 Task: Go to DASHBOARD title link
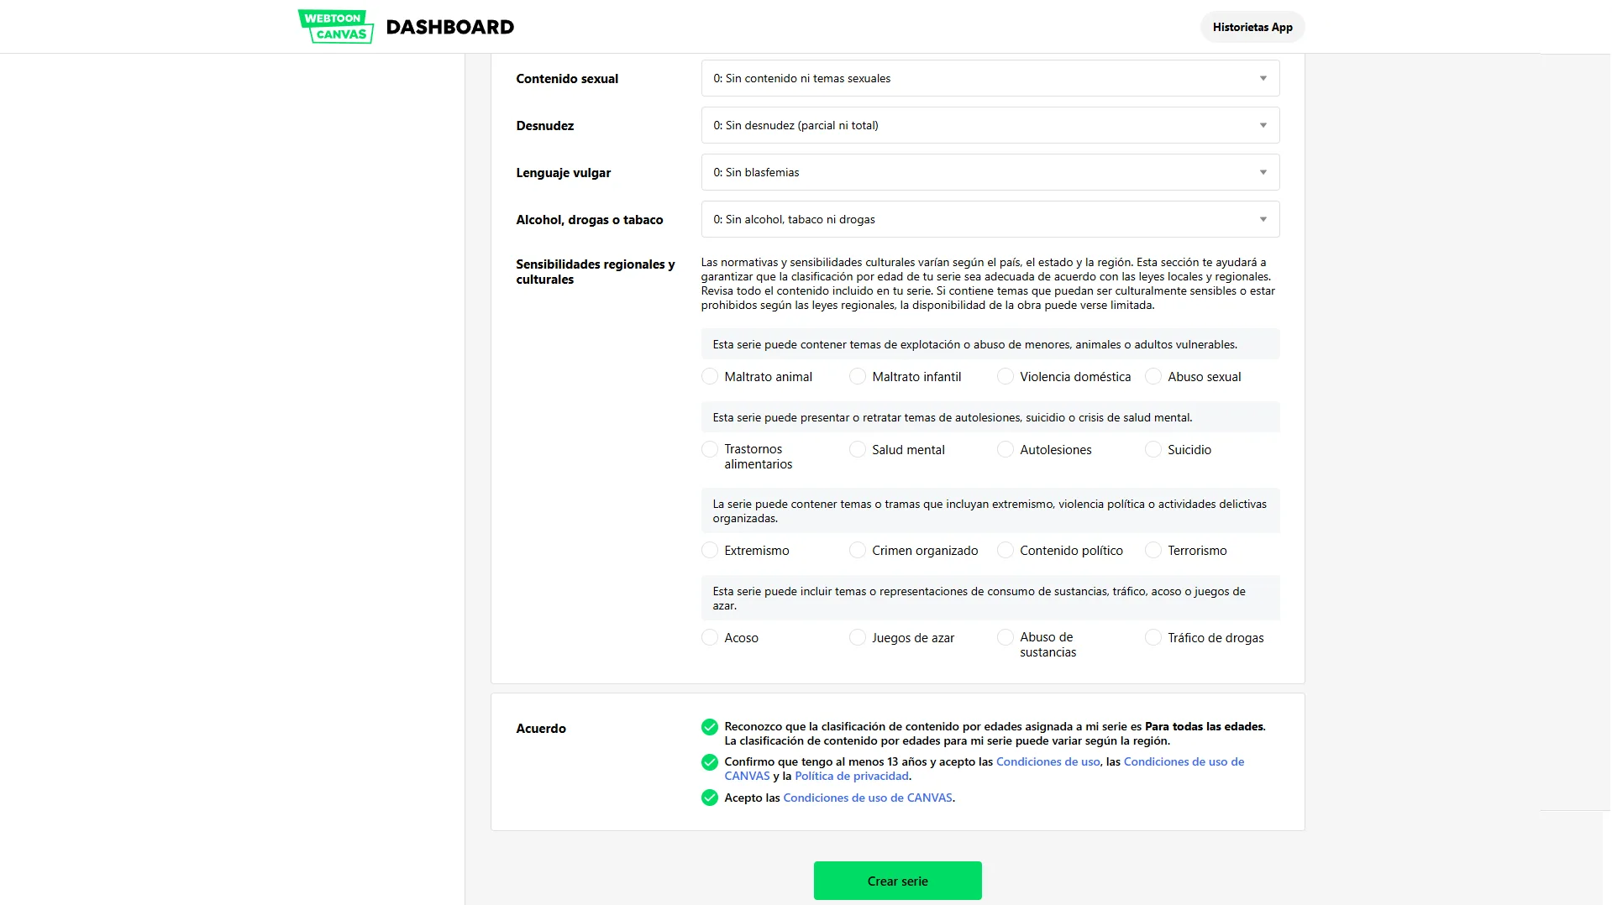pos(450,27)
